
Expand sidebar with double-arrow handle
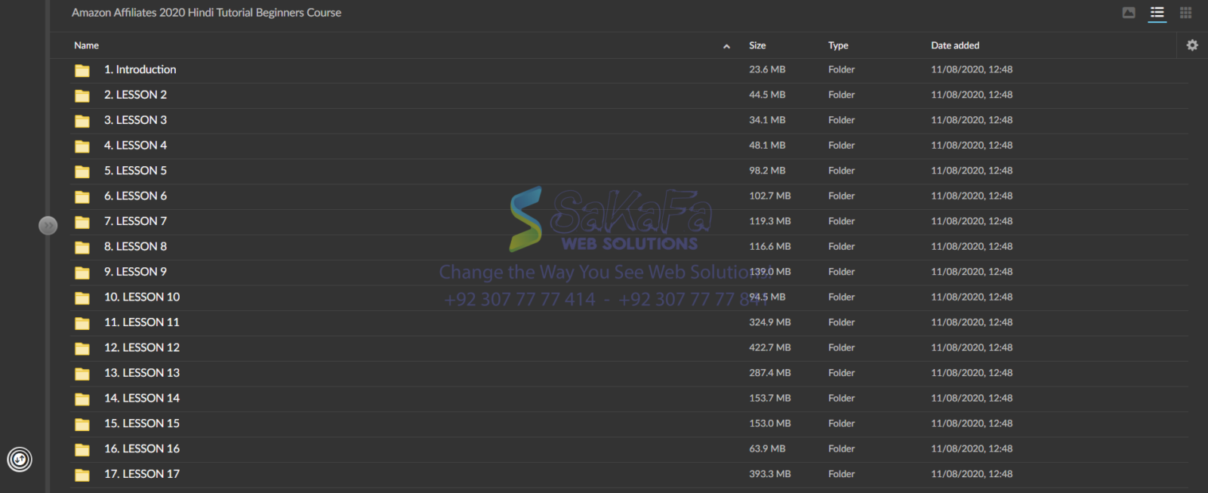coord(48,226)
